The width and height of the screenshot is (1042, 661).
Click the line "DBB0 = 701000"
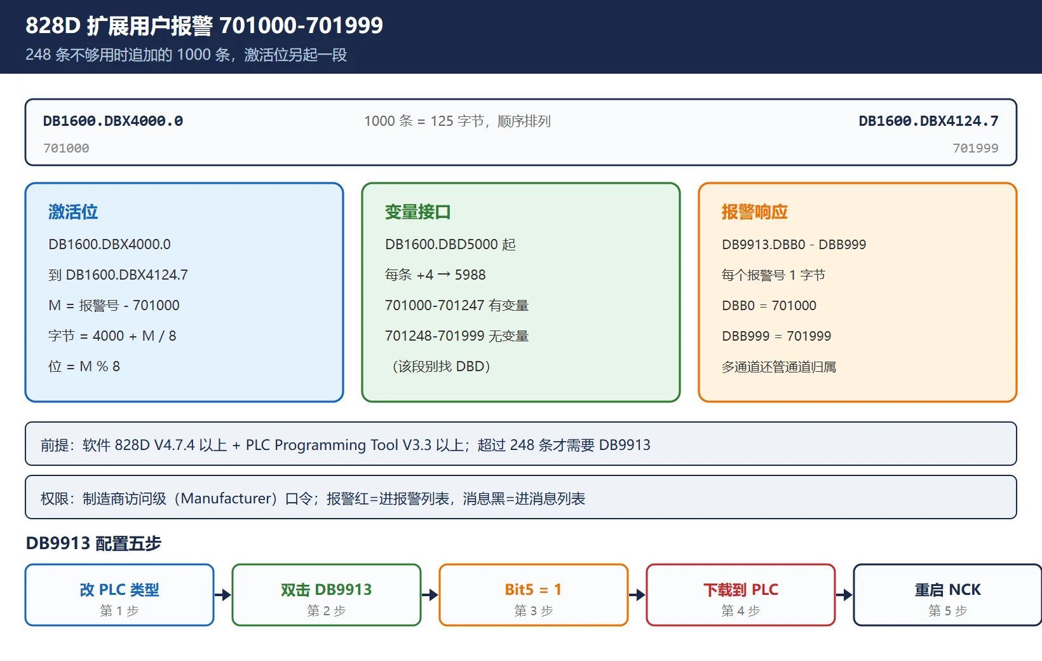tap(769, 305)
